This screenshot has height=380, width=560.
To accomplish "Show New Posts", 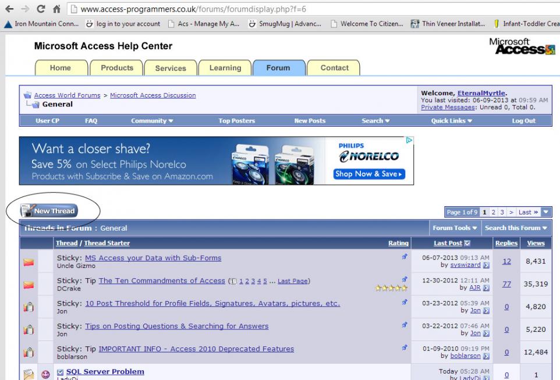I will [x=310, y=121].
